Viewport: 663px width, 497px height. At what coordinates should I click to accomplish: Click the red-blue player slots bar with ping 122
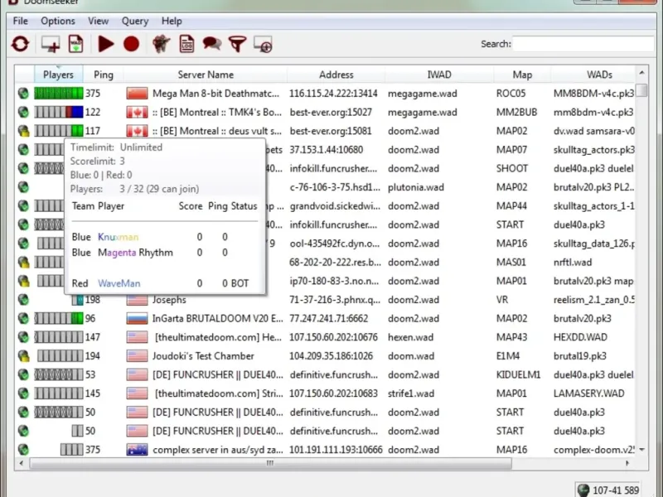[58, 112]
